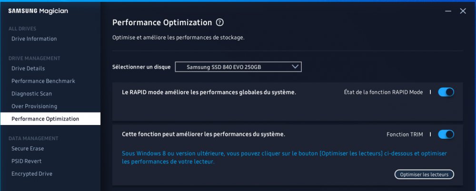Navigate to Over Provisioning
The width and height of the screenshot is (476, 191).
point(34,106)
